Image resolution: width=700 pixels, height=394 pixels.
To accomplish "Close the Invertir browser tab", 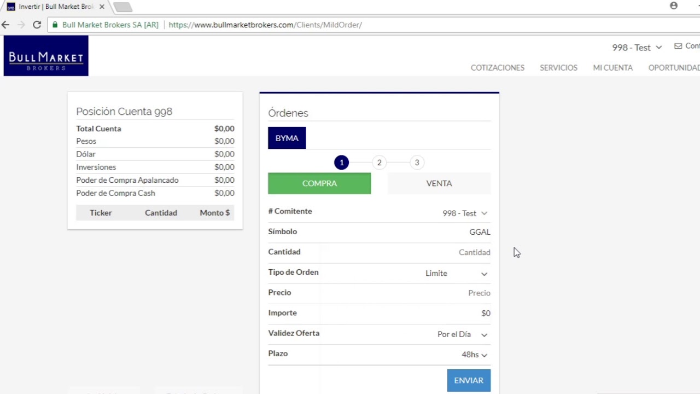I will point(102,7).
